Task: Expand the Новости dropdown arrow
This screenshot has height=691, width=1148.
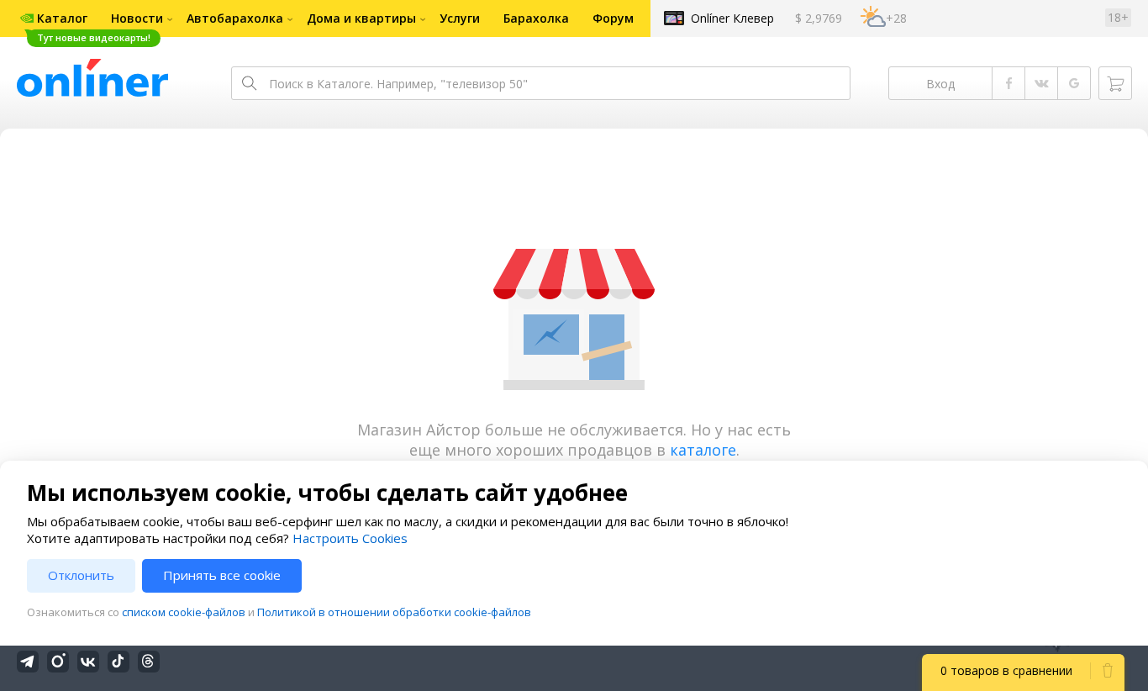Action: pos(170,19)
